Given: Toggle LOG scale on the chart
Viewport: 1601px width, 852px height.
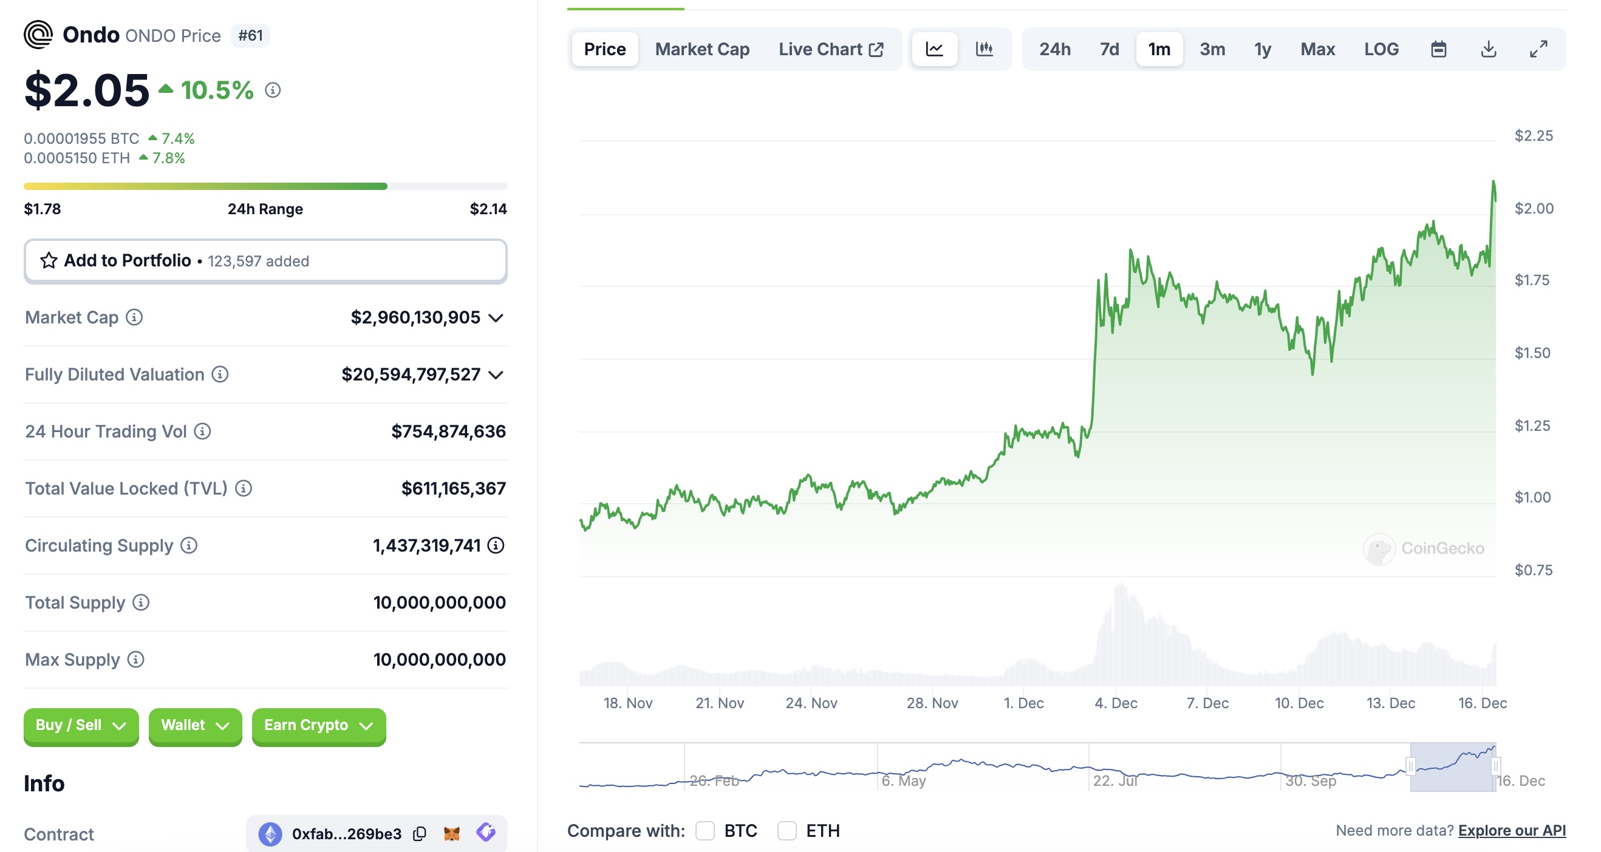Looking at the screenshot, I should point(1382,49).
